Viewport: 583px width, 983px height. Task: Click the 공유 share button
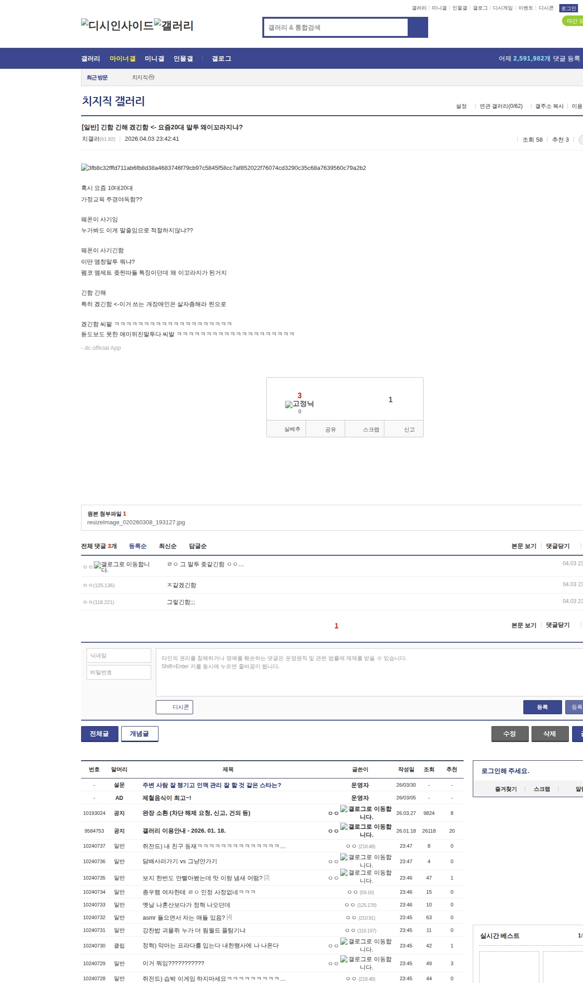point(326,429)
